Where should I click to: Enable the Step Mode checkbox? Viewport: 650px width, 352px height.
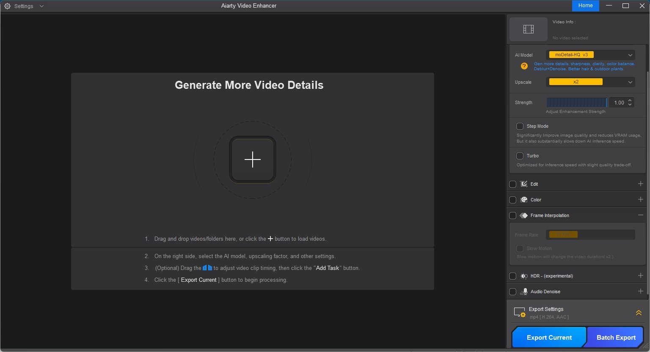[x=520, y=126]
